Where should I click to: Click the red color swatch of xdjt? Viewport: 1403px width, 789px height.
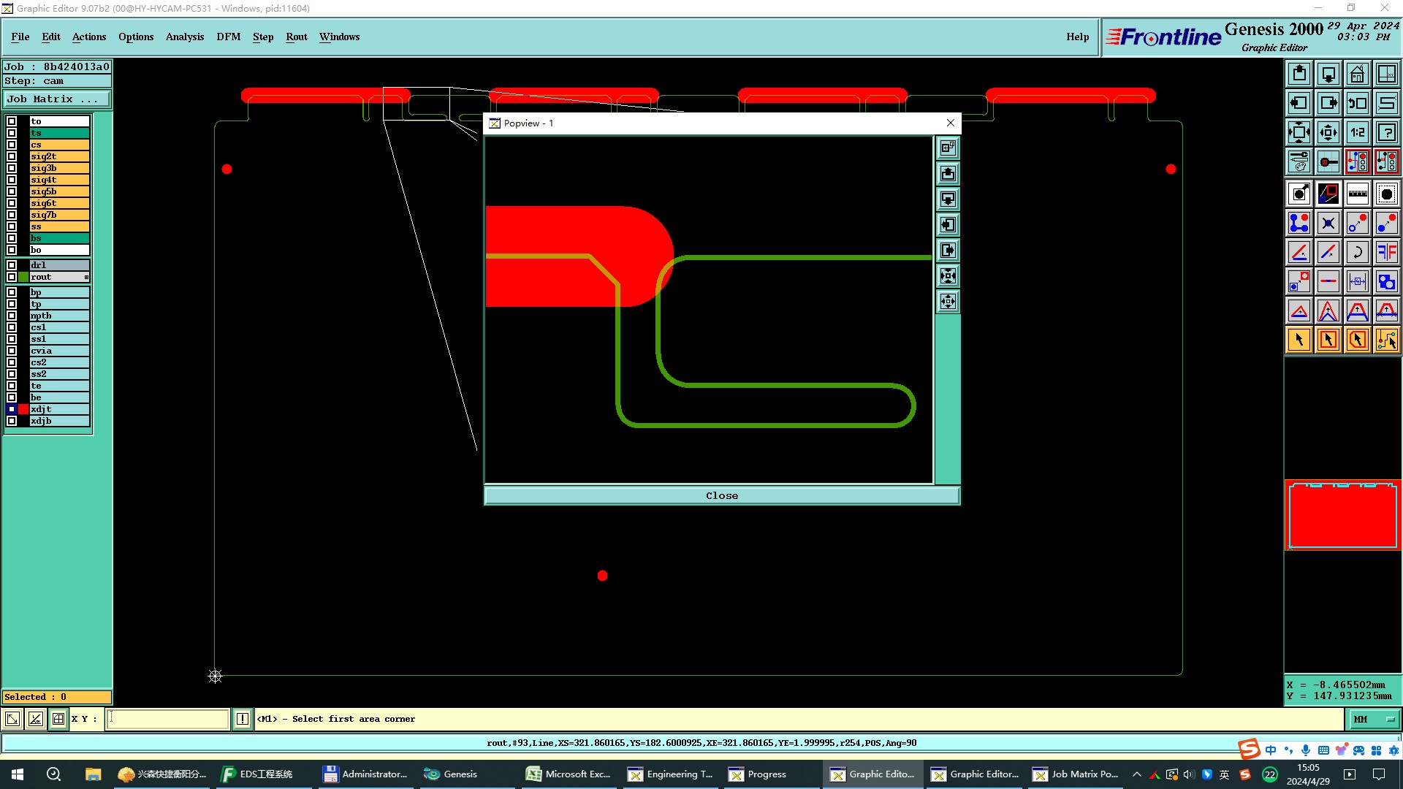(x=23, y=409)
